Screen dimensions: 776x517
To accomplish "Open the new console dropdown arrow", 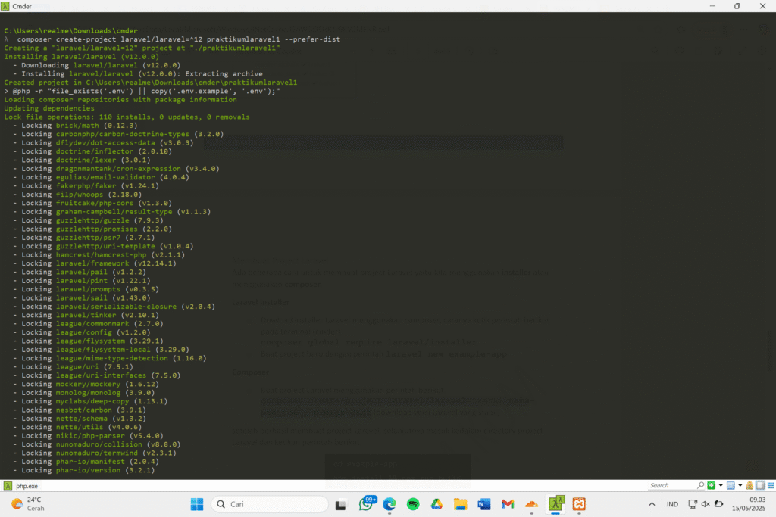I will 719,485.
